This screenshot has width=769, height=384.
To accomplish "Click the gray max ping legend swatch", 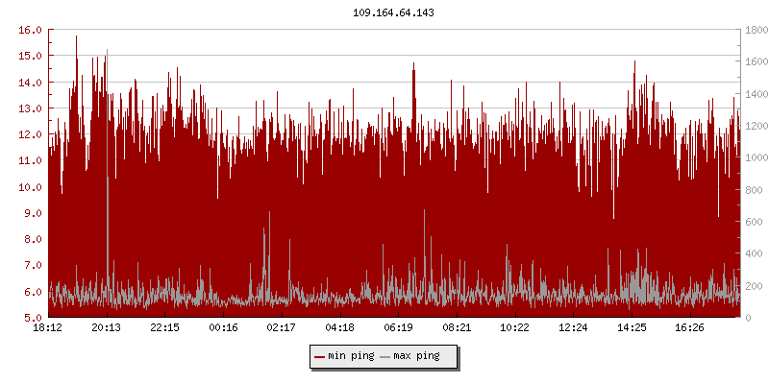I will pyautogui.click(x=385, y=356).
